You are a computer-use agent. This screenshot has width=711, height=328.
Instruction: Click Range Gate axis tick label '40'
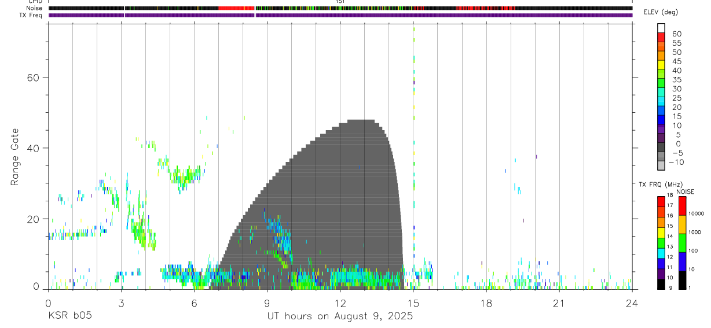coord(34,148)
